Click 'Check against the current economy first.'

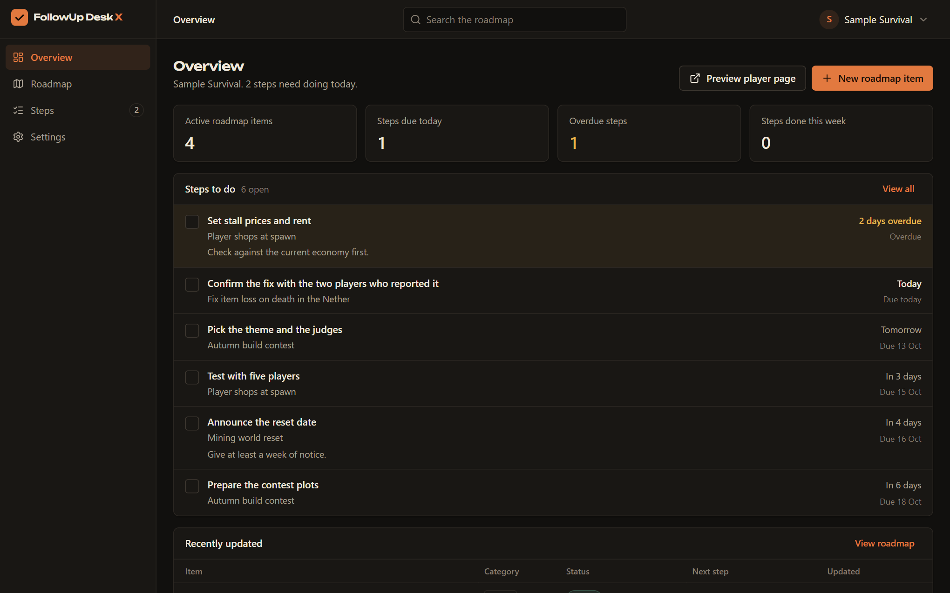click(x=288, y=252)
